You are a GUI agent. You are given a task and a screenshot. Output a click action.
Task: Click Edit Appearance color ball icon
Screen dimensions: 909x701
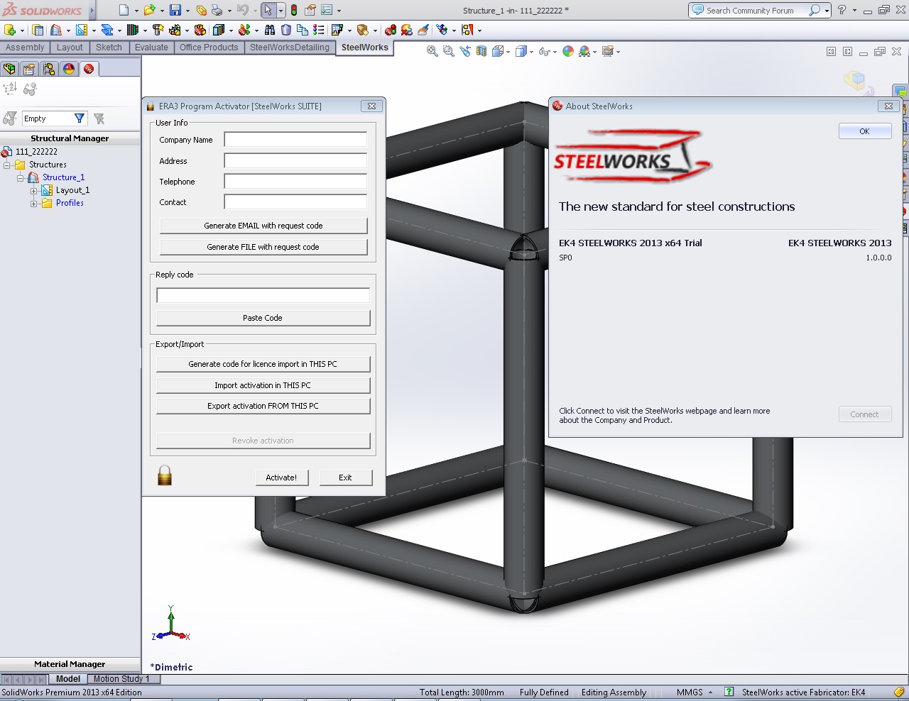pos(568,51)
